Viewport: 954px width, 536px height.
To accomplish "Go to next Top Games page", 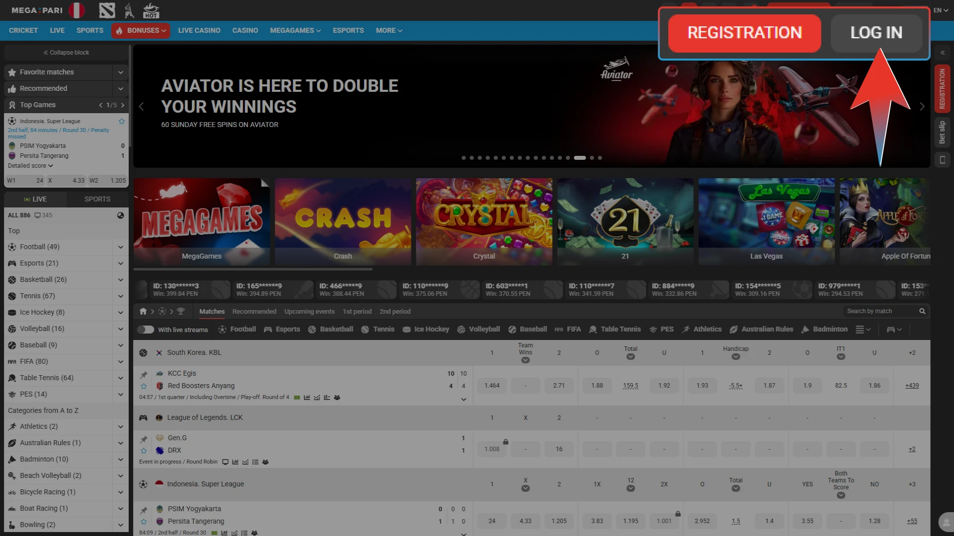I will (x=123, y=105).
